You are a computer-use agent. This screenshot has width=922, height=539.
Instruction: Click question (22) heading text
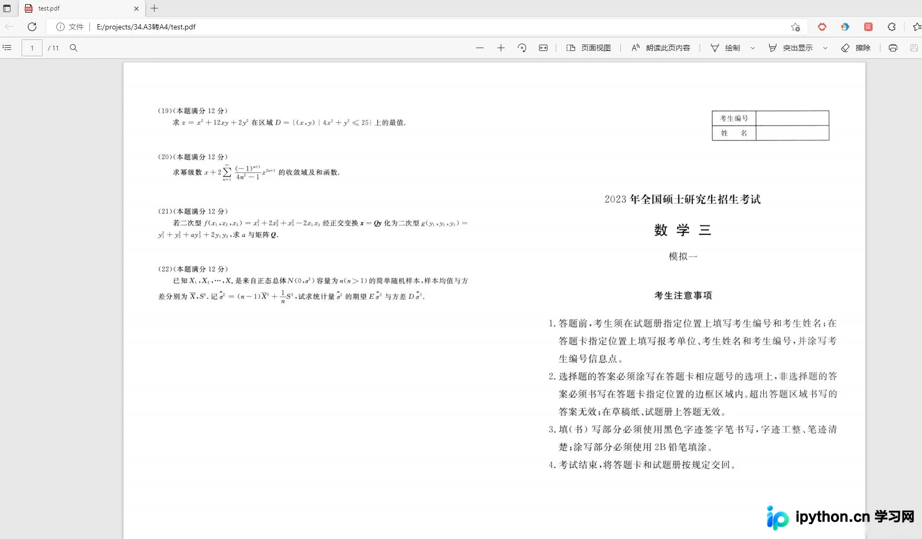192,269
